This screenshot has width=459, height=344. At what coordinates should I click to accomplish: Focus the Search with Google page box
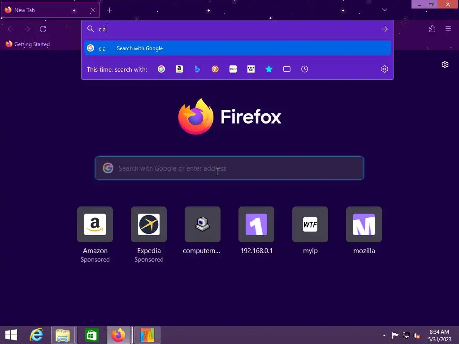point(229,168)
